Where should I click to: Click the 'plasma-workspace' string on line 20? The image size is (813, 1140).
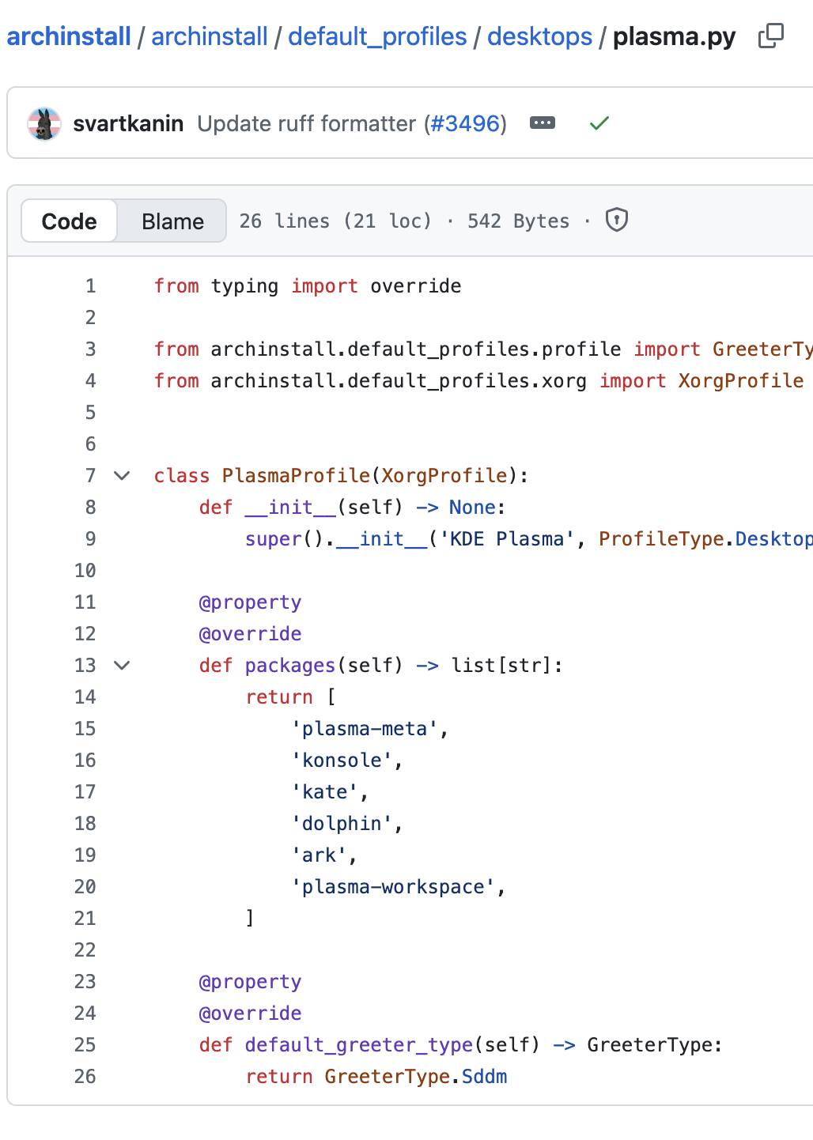[393, 887]
